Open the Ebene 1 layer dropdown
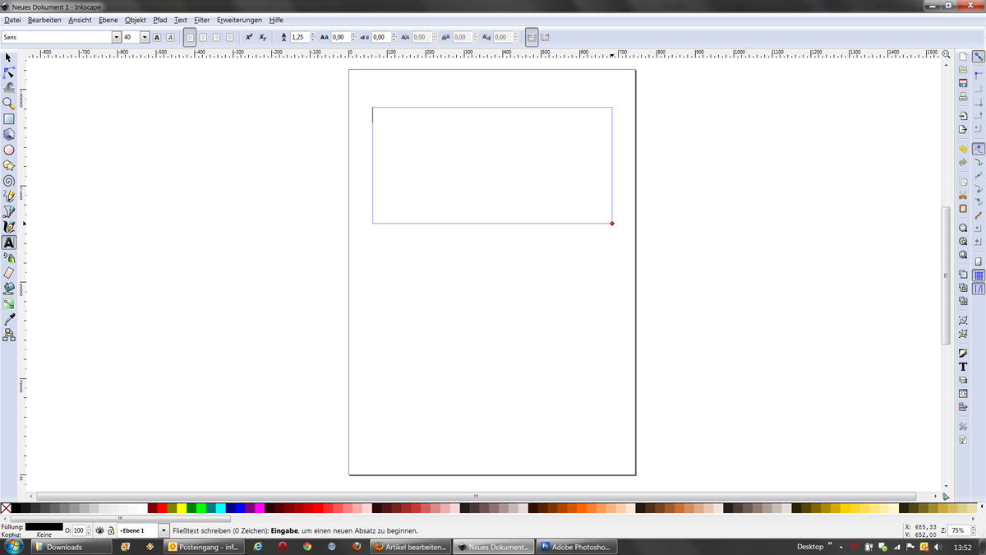Viewport: 986px width, 555px height. click(164, 530)
